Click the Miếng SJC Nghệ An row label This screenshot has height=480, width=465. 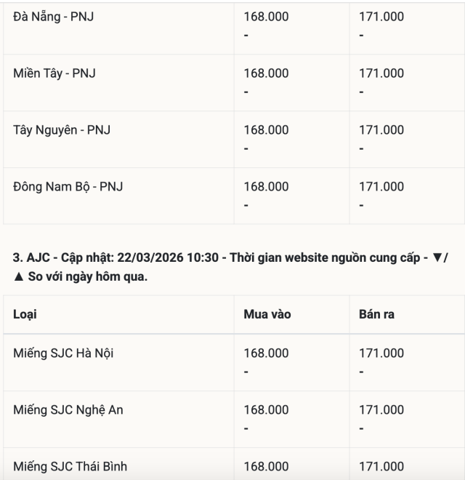(68, 410)
